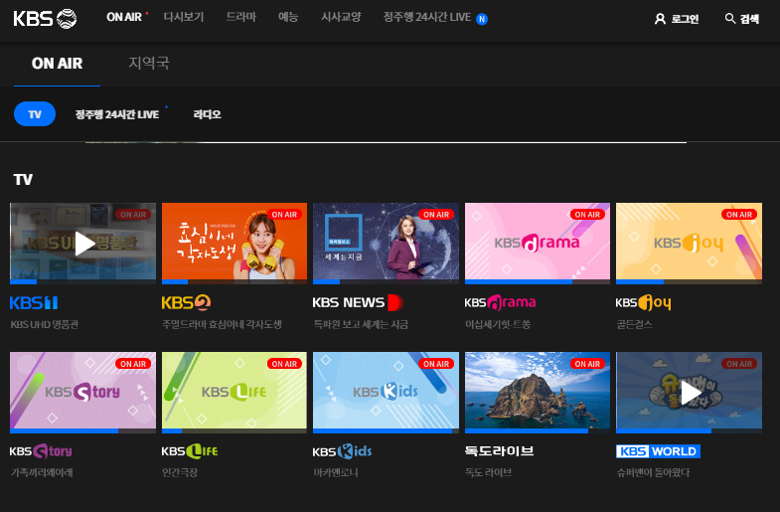Click the KBS Kids channel logo
The image size is (780, 512).
(342, 451)
